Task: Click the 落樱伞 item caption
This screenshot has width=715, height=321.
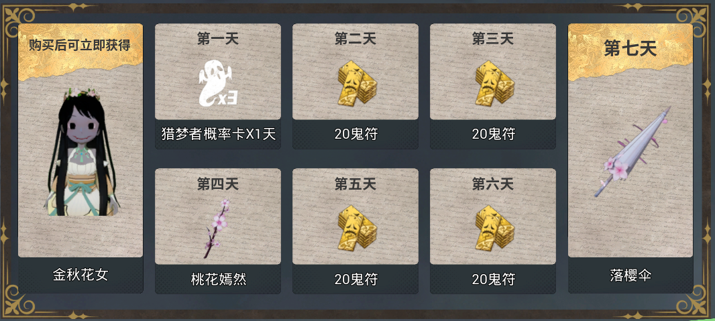Action: pos(630,275)
